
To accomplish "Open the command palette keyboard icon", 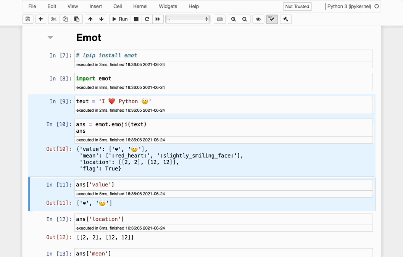I will click(220, 19).
